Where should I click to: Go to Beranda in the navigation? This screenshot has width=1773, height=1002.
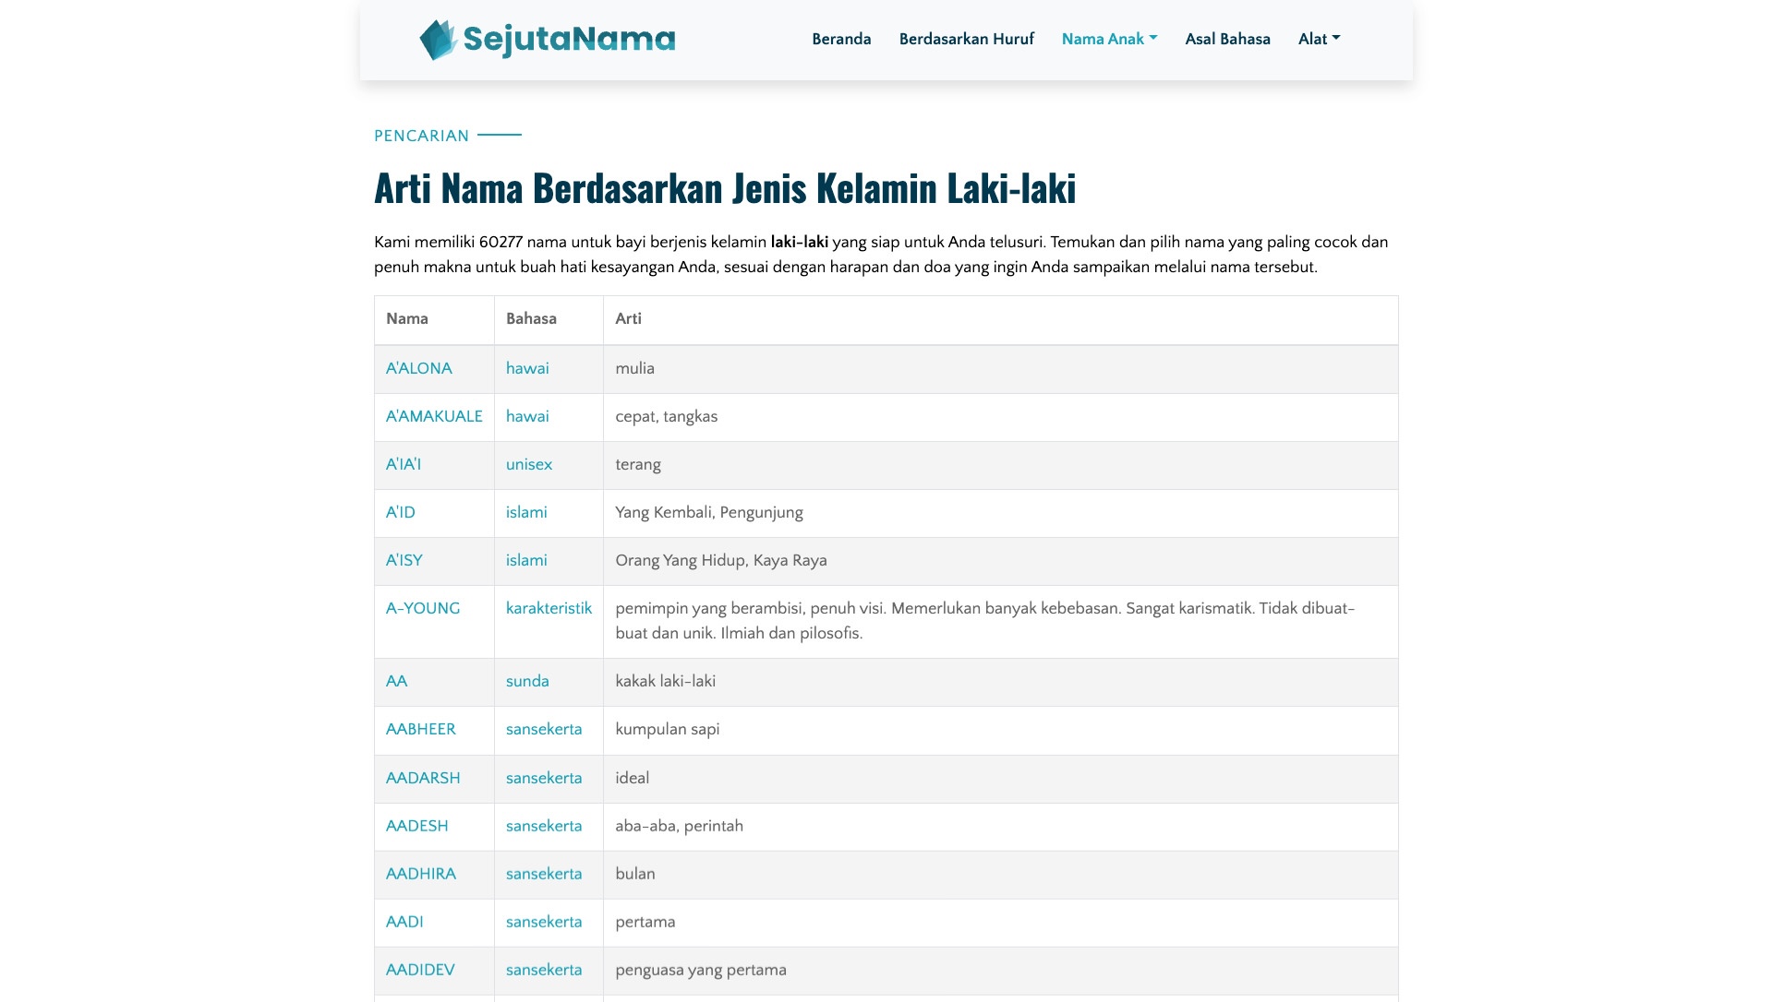(x=840, y=39)
